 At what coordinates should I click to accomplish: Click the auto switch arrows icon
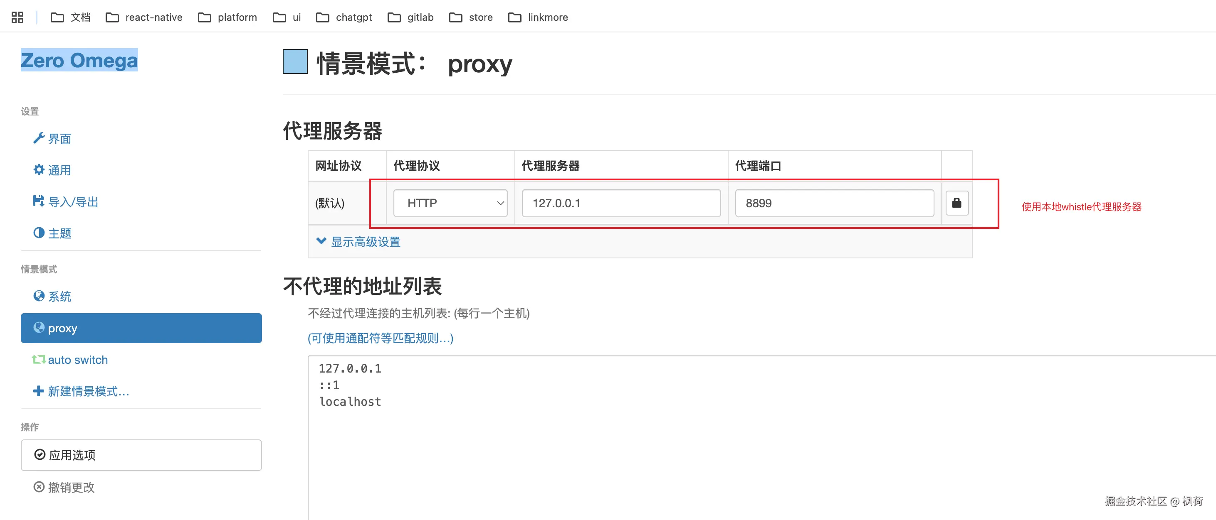(x=39, y=360)
